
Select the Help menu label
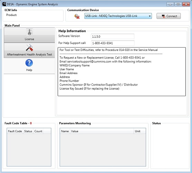tap(29, 70)
